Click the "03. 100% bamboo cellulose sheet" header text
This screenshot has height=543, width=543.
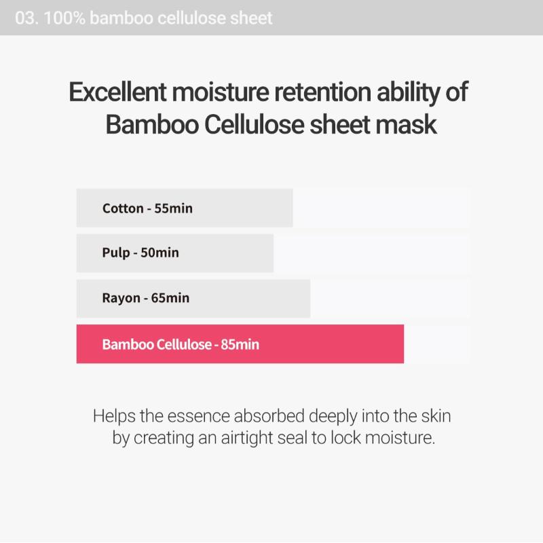[x=143, y=18]
